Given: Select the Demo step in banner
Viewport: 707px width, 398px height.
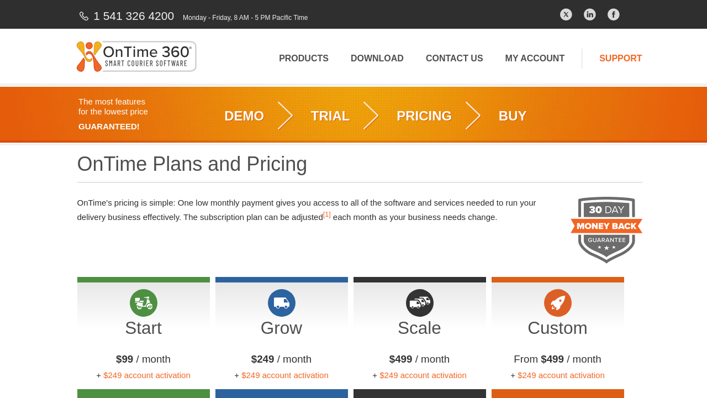Looking at the screenshot, I should 244,116.
